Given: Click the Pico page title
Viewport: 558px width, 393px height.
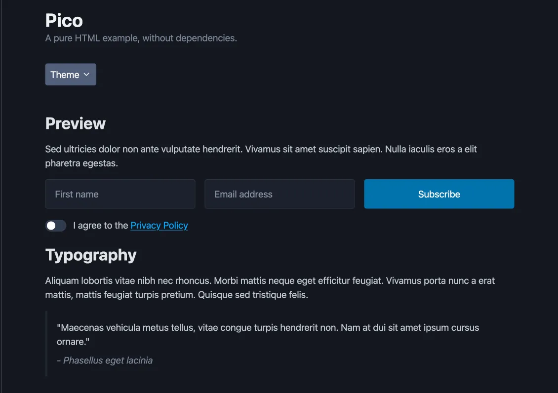Looking at the screenshot, I should pos(64,21).
